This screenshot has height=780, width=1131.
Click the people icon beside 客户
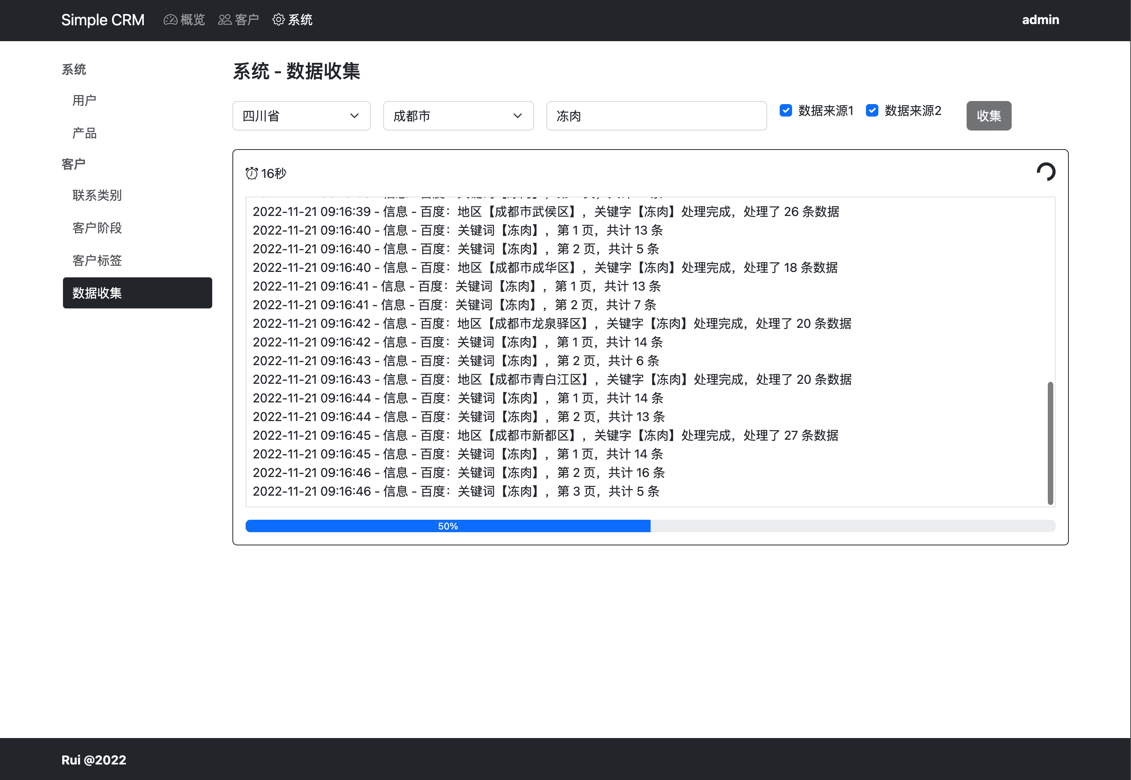(224, 20)
